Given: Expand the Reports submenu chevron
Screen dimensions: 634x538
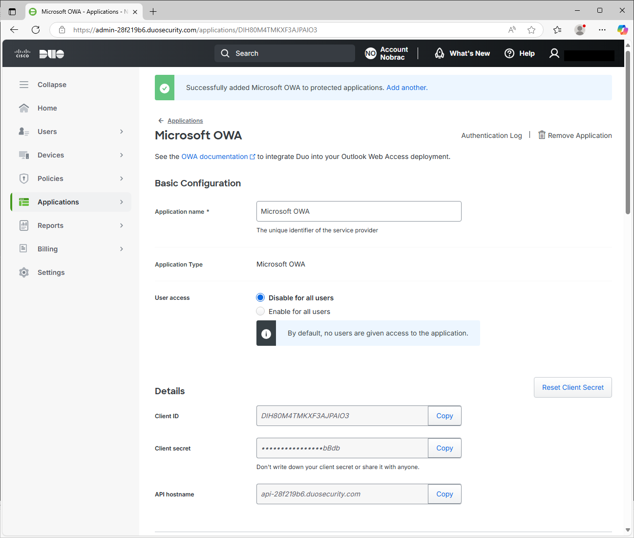Looking at the screenshot, I should pyautogui.click(x=122, y=225).
